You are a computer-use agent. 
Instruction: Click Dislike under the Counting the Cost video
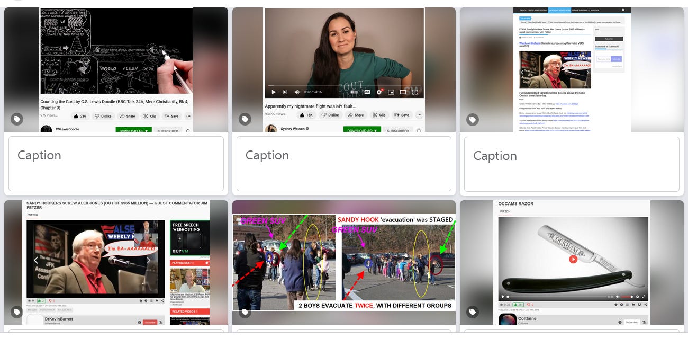coord(103,115)
